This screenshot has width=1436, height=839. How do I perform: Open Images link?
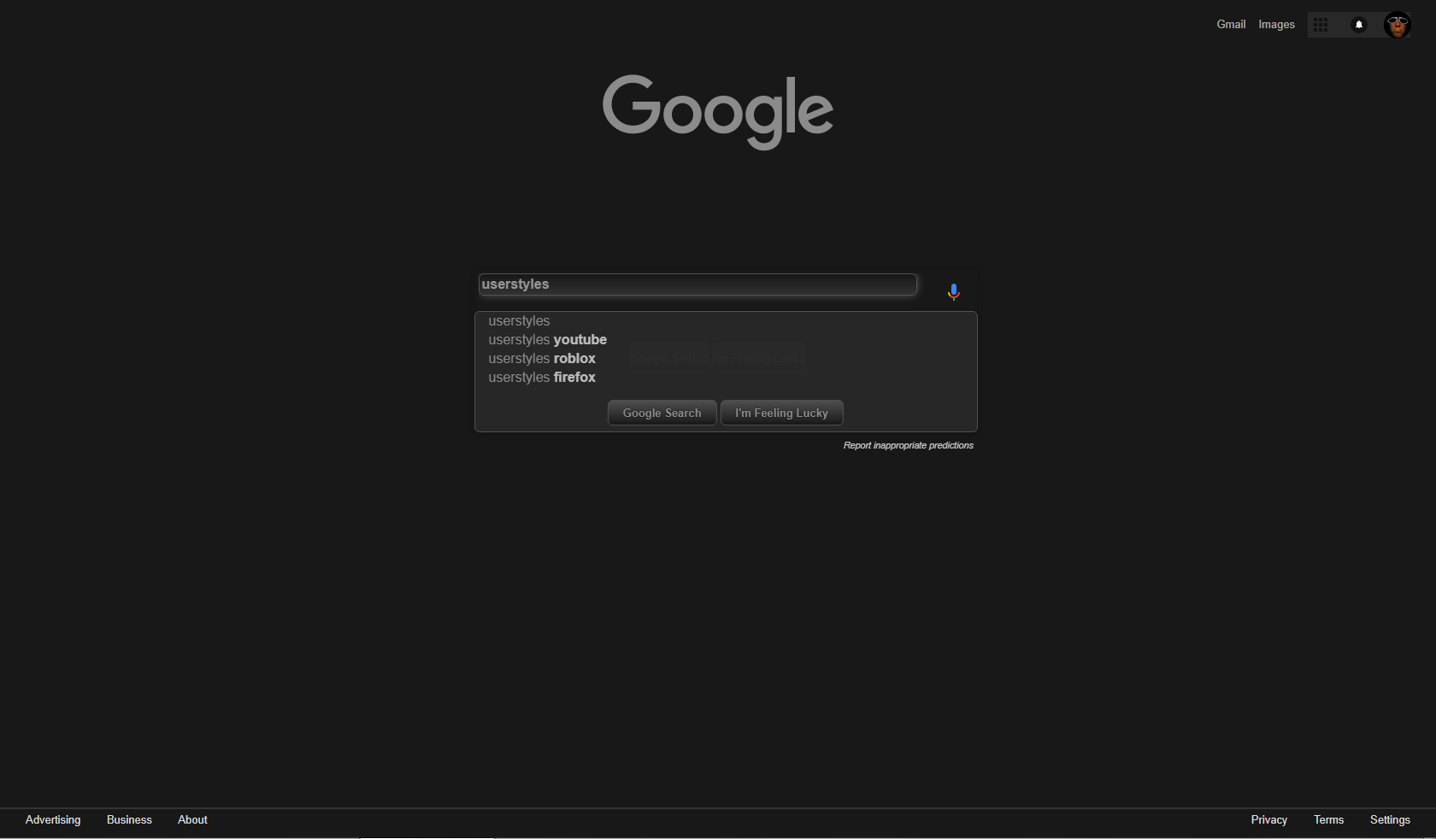point(1276,25)
